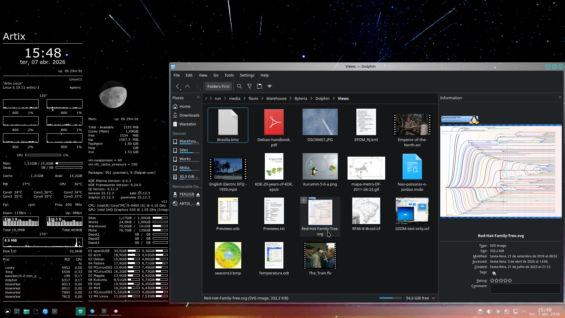Select the Warehouse device in Places

pyautogui.click(x=186, y=141)
